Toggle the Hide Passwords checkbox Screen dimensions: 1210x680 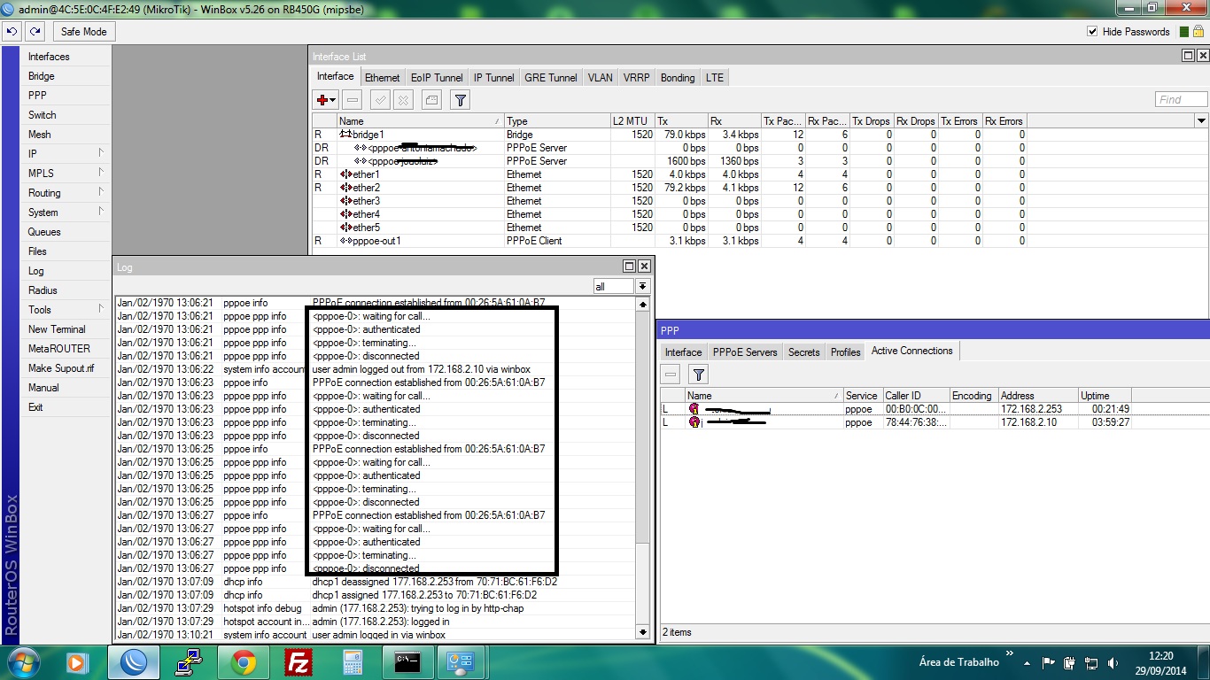point(1092,32)
